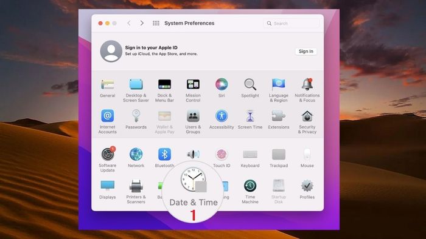Click the Apple ID profile avatar
Screen dimensions: 426x239
[111, 51]
